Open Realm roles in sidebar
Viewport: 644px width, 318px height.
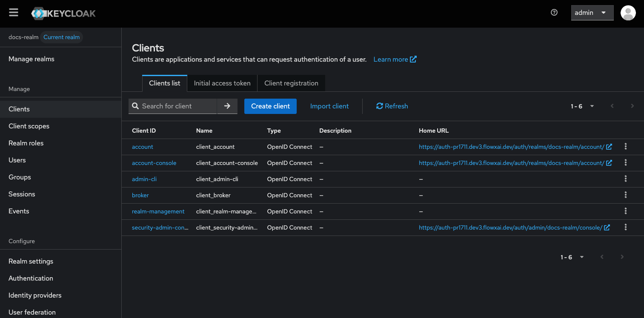[26, 143]
